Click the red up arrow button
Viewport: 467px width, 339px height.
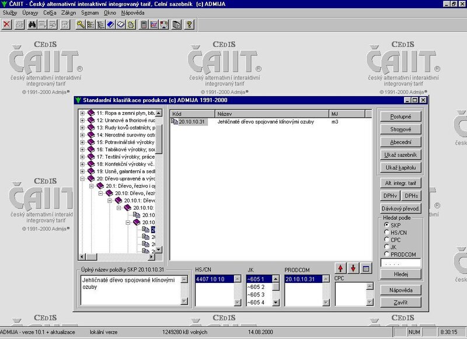[x=340, y=268]
